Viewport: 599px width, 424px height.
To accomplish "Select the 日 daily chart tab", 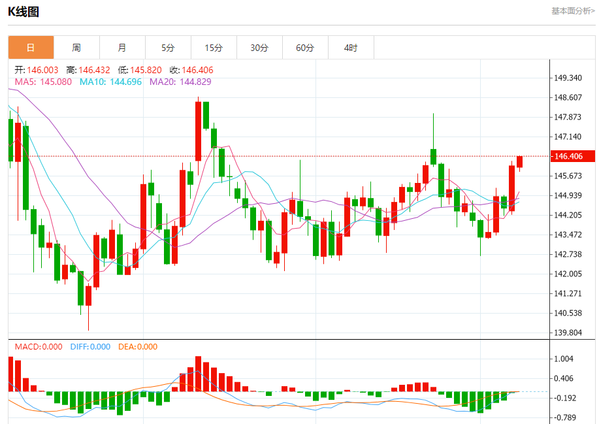I will [31, 48].
